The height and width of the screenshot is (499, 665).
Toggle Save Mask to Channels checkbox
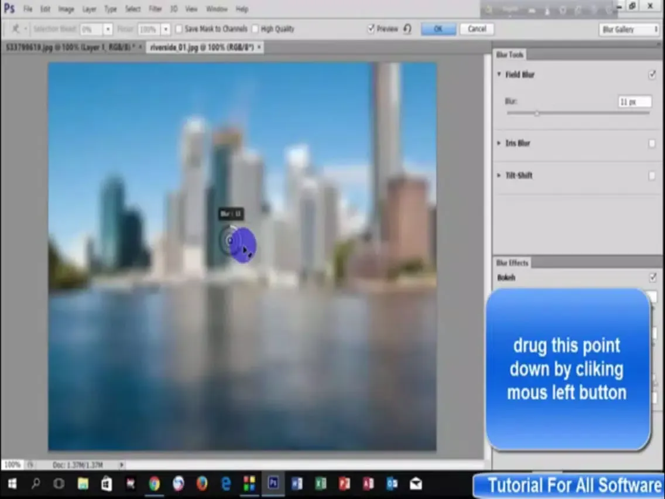[x=179, y=29]
